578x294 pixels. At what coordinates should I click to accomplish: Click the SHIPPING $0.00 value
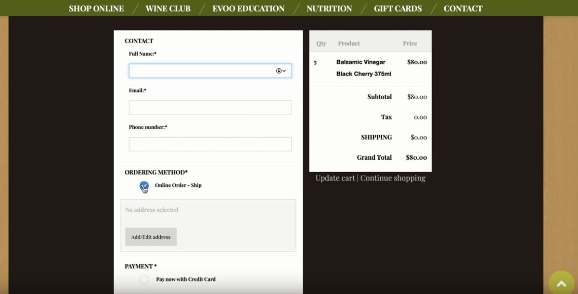tap(419, 137)
